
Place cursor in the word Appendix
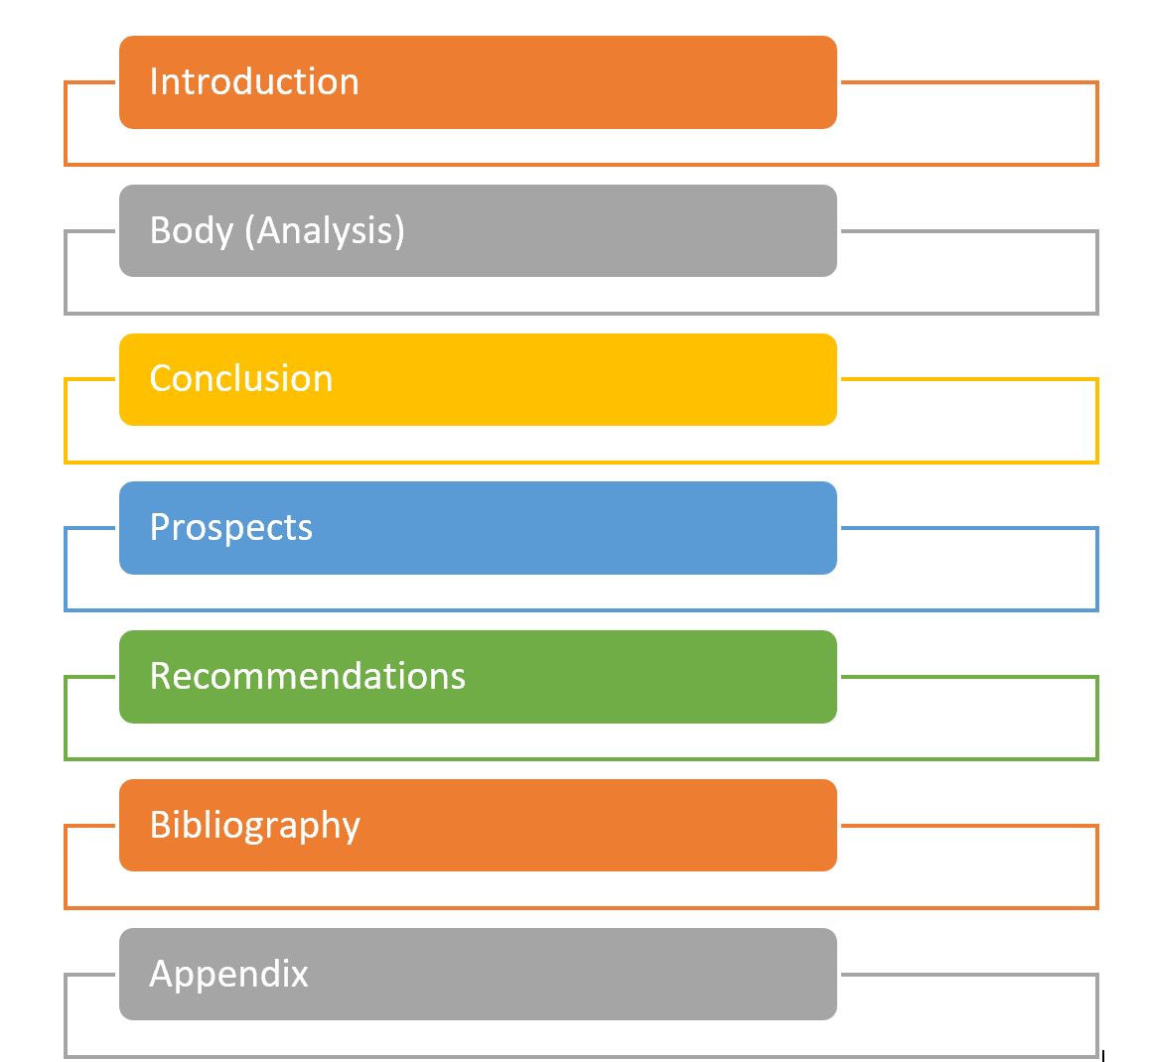click(x=228, y=975)
